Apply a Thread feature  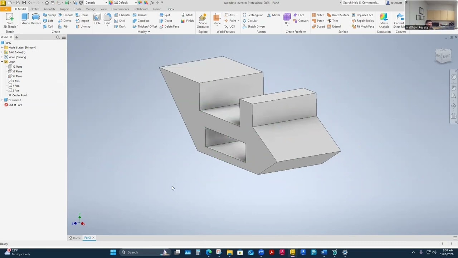tap(139, 15)
